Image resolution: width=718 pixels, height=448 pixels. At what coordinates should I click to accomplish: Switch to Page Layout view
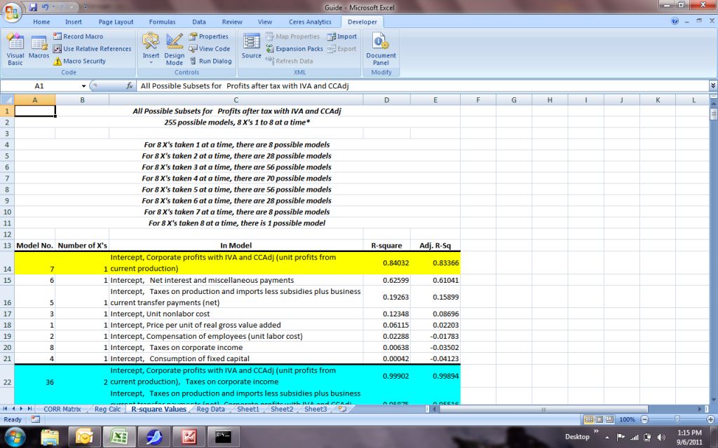(x=600, y=419)
